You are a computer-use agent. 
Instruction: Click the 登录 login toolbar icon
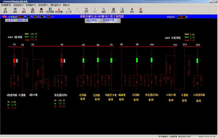point(5,11)
